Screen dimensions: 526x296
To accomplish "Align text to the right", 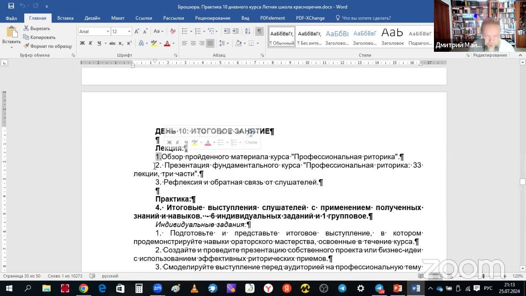I will (x=202, y=43).
